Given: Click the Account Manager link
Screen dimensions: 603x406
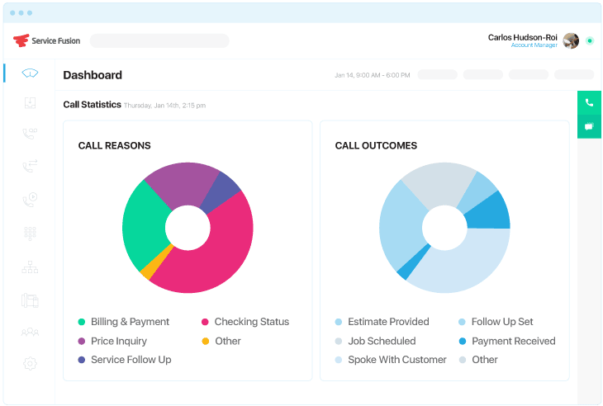Looking at the screenshot, I should 534,46.
